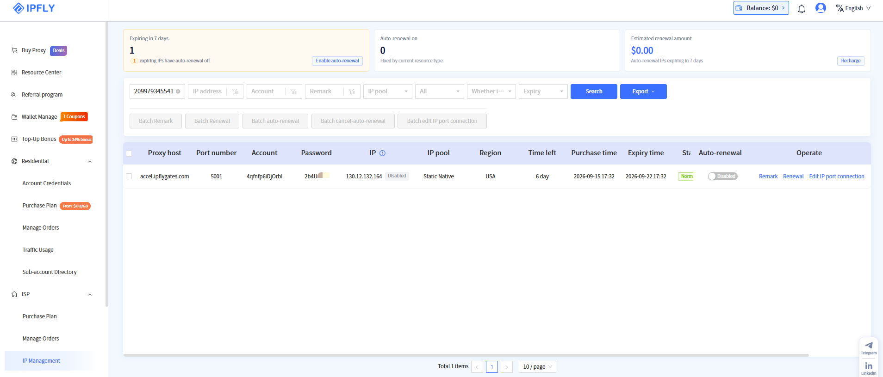Click the Renewal link in the row

tap(793, 176)
